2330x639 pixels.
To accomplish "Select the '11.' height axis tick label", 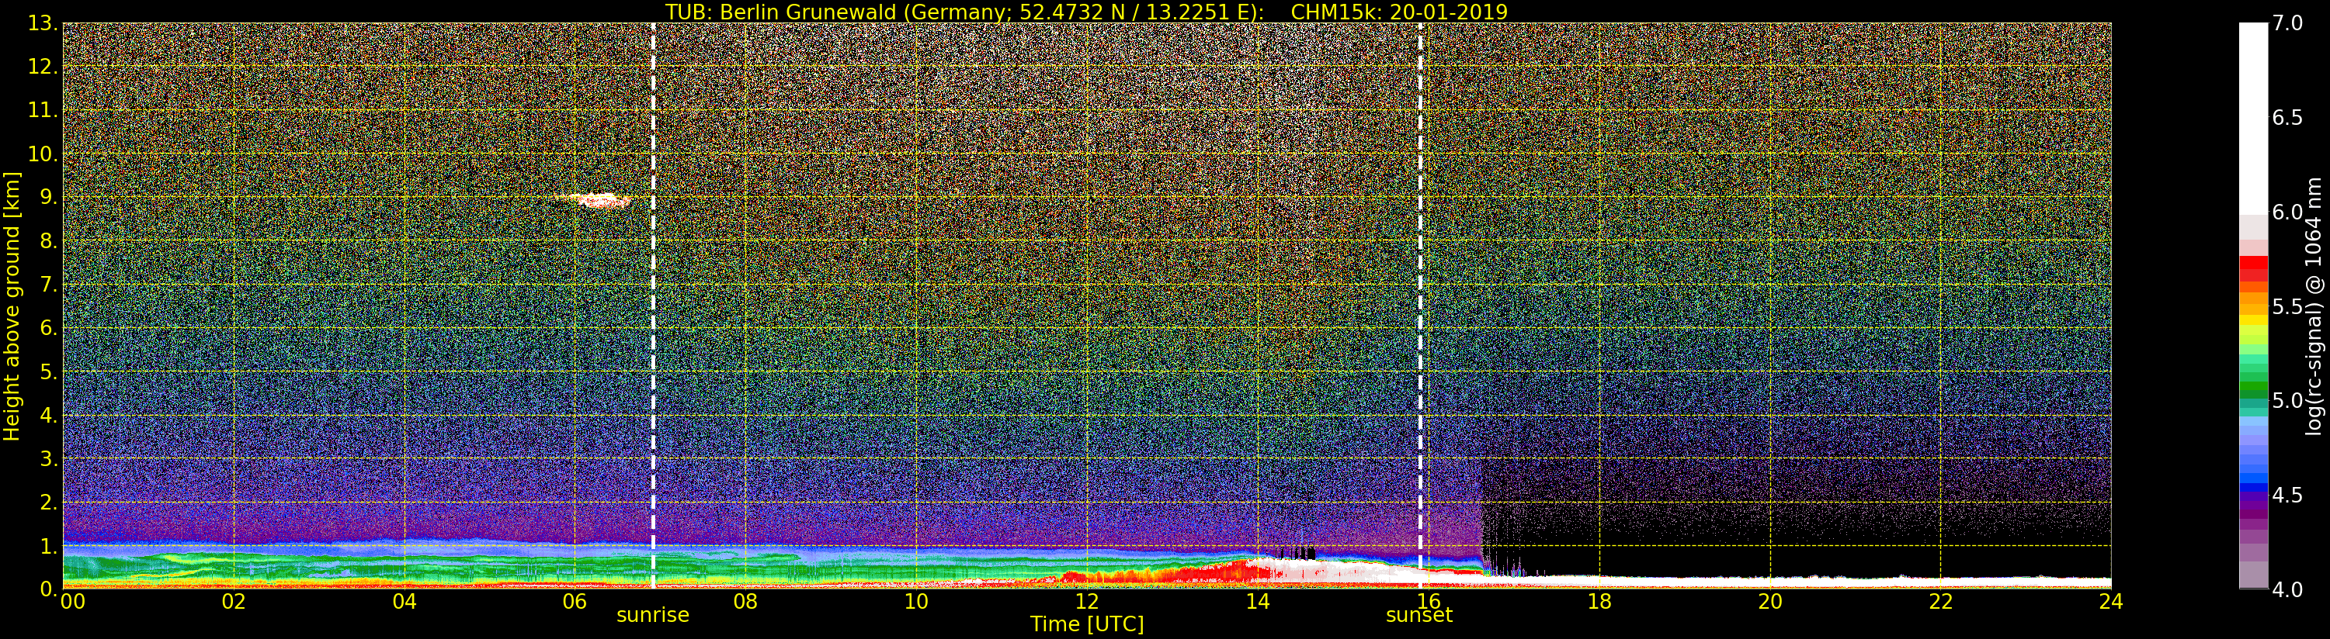I will (43, 110).
